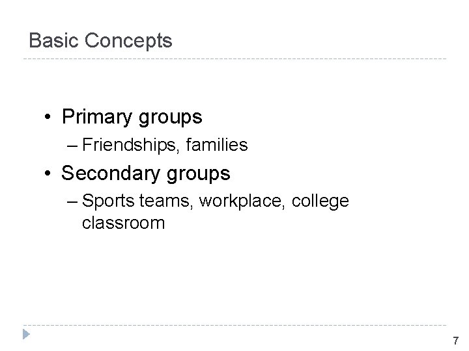Click the slide number 7
The height and width of the screenshot is (351, 469).
455,341
